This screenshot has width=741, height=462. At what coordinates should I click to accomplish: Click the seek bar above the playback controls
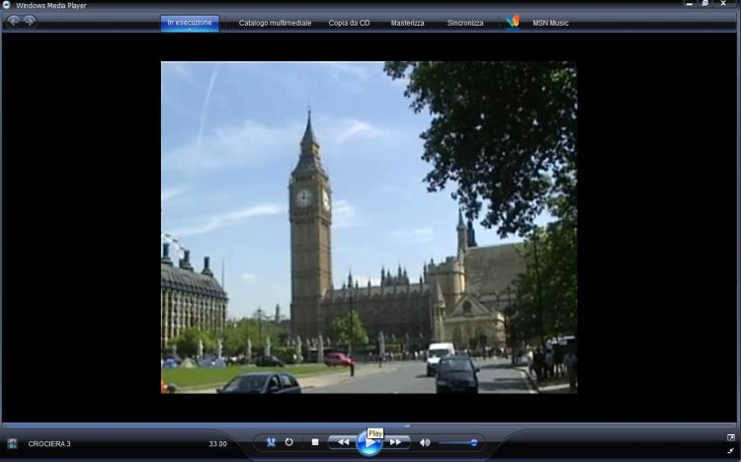(x=370, y=426)
